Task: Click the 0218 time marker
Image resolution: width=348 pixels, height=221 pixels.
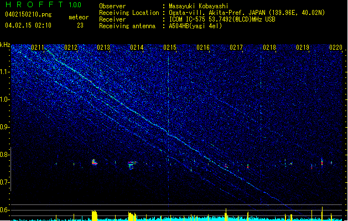Action: (x=269, y=48)
